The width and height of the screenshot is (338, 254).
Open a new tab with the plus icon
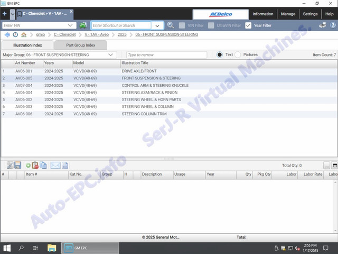(x=5, y=14)
